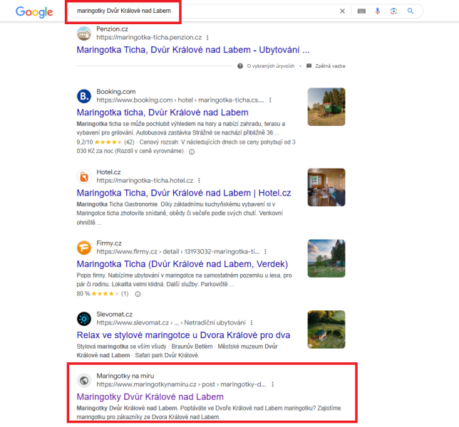Viewport: 459px width, 427px height.
Task: Click the Firmy.cz favicon
Action: (84, 248)
